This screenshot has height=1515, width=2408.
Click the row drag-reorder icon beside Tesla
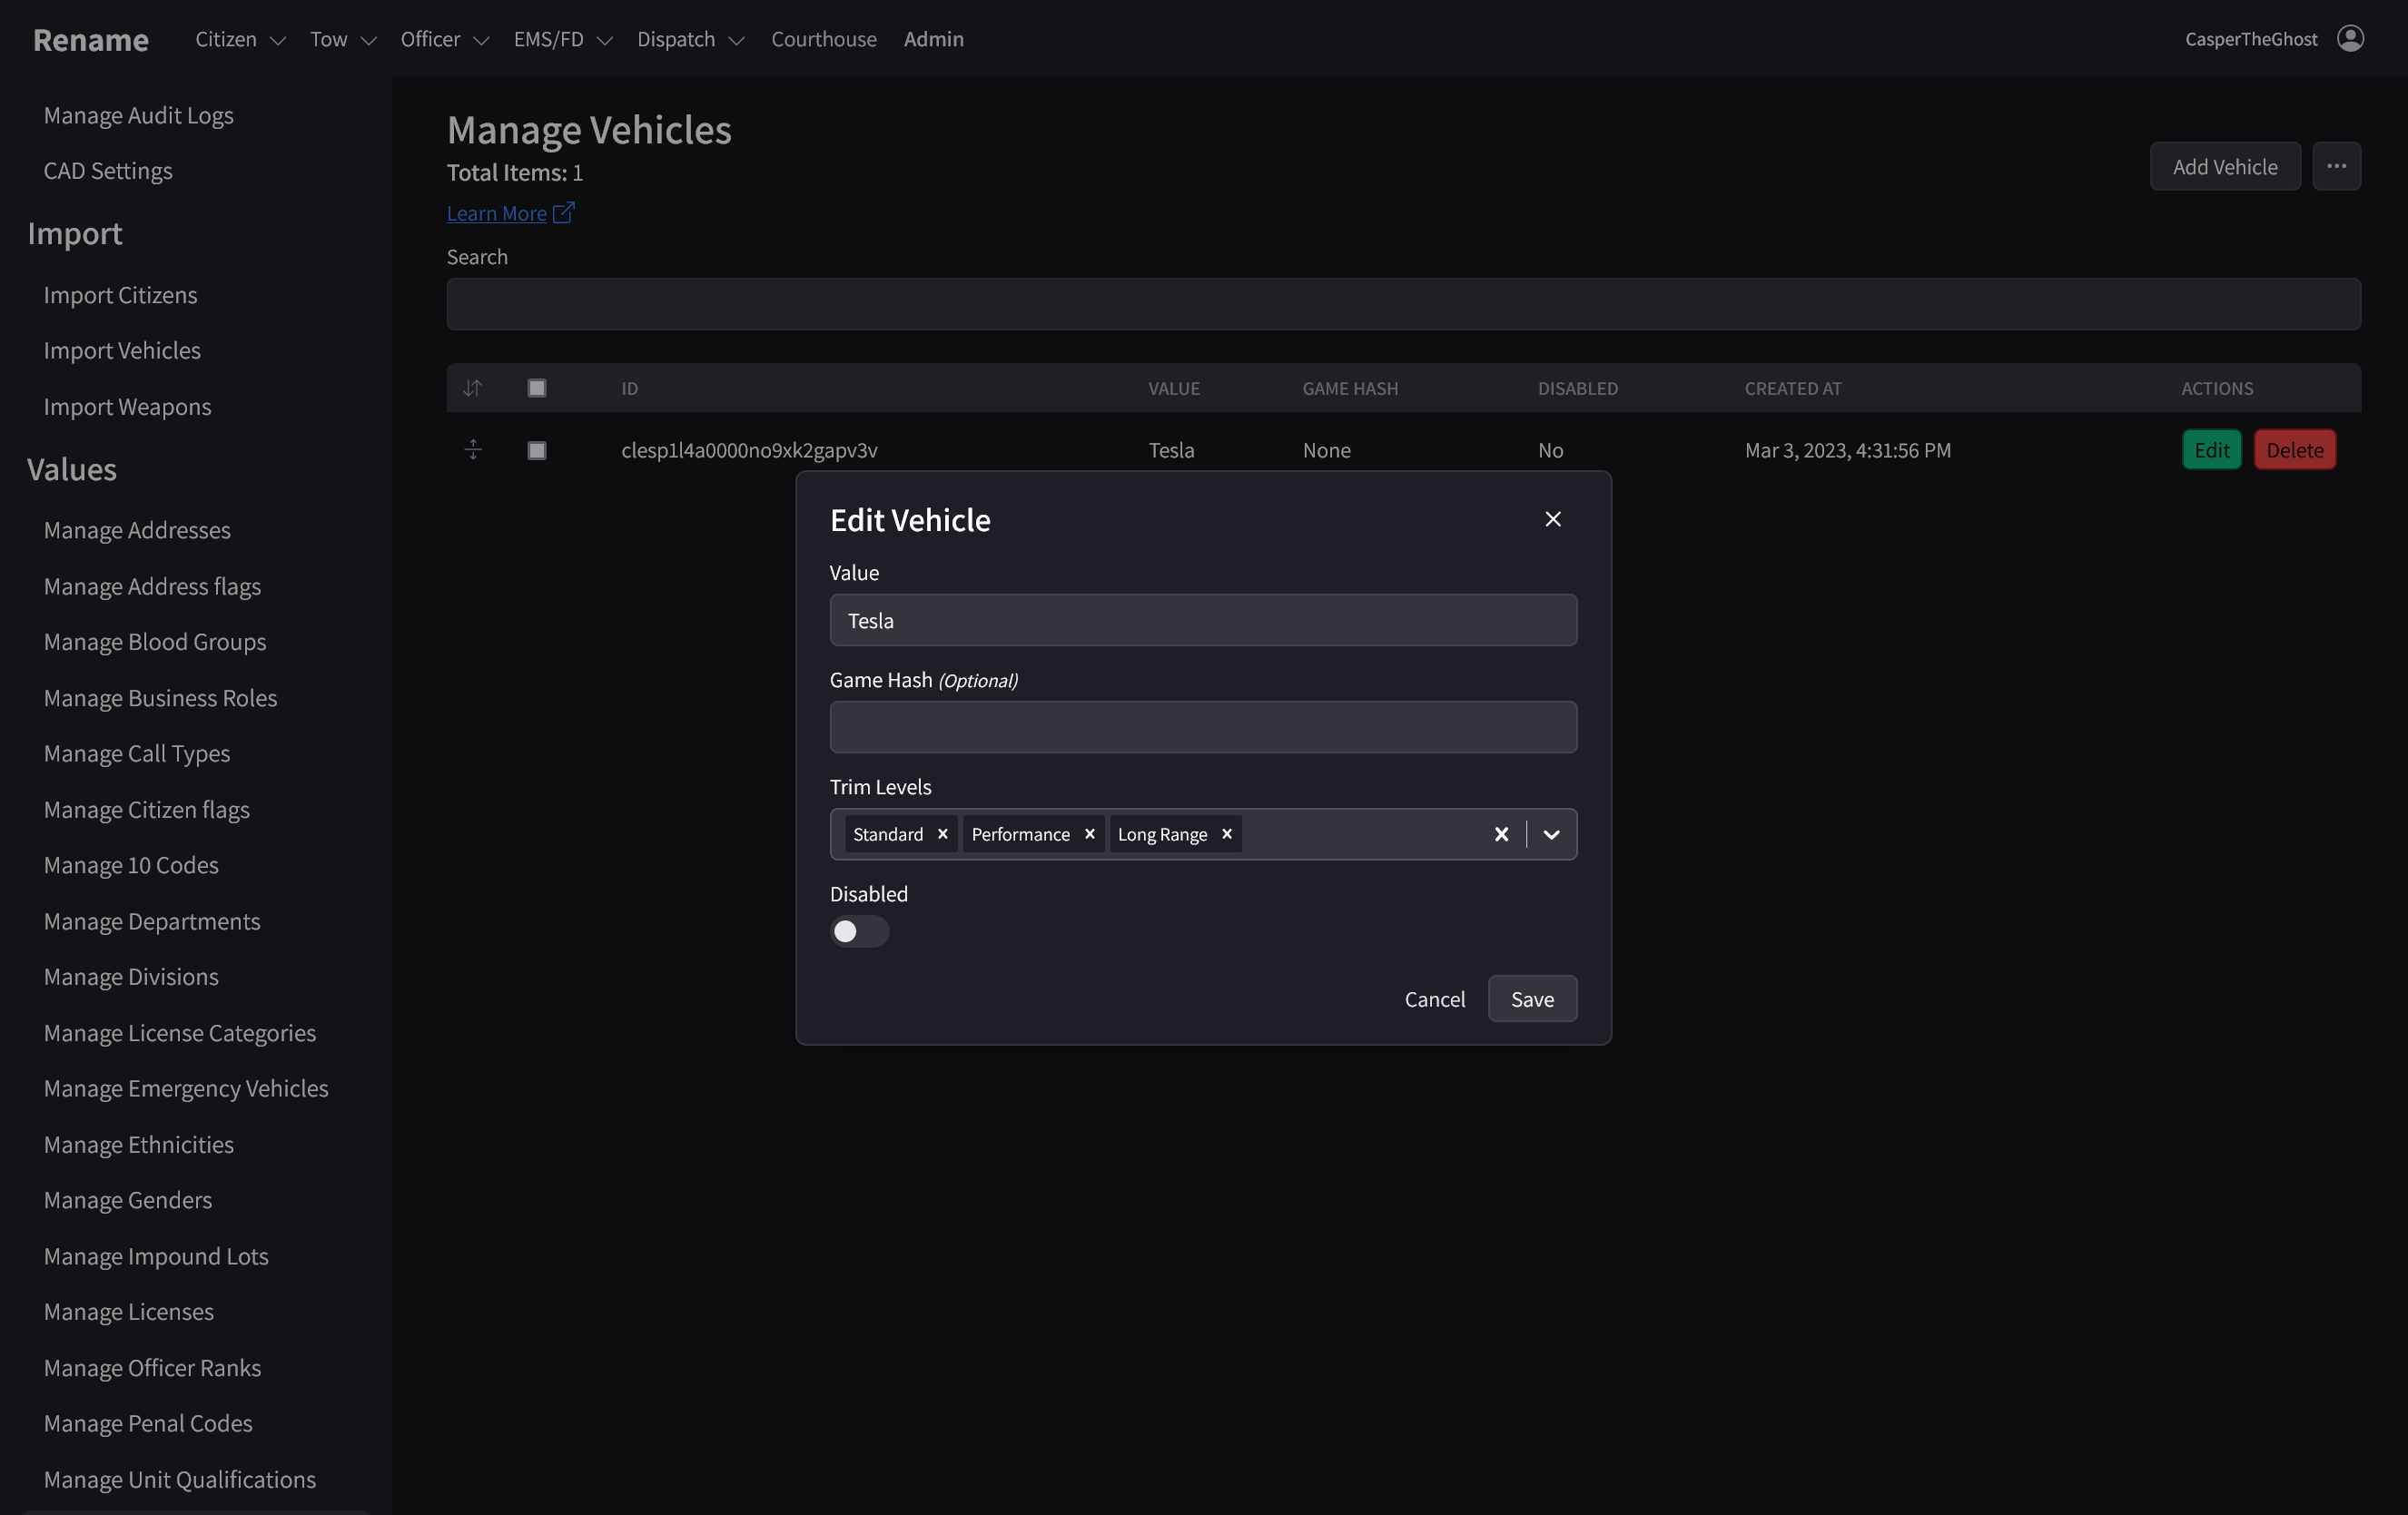pos(473,450)
